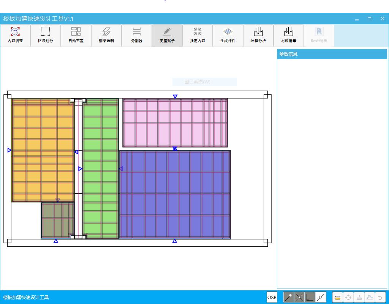Enable midpoint snap mode
The image size is (389, 304).
point(321,298)
